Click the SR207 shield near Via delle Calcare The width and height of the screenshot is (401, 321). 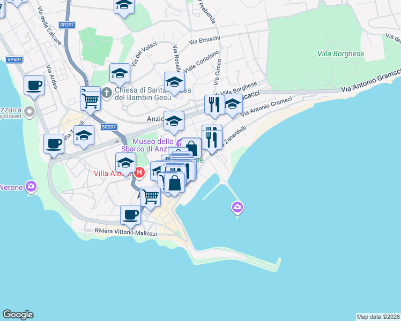67,25
